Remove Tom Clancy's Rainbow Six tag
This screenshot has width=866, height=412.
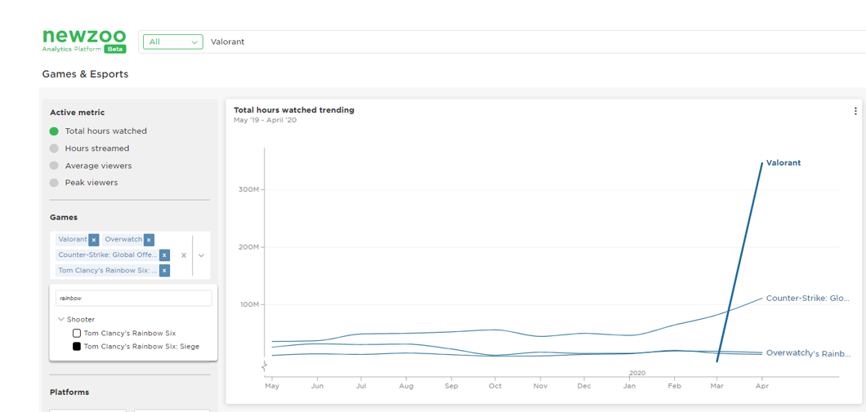coord(164,271)
